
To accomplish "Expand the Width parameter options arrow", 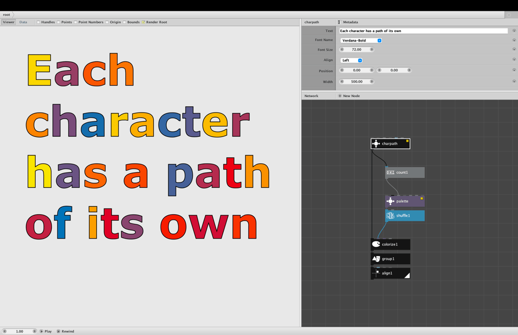I will pyautogui.click(x=514, y=81).
